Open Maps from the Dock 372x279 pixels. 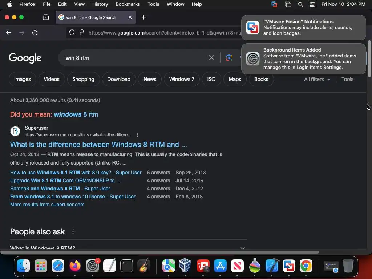pos(169,266)
